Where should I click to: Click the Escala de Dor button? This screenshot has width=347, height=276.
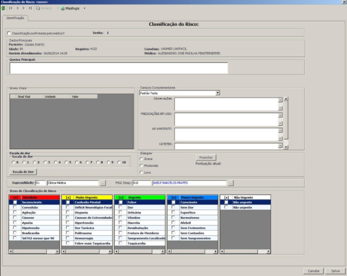[x=23, y=172]
